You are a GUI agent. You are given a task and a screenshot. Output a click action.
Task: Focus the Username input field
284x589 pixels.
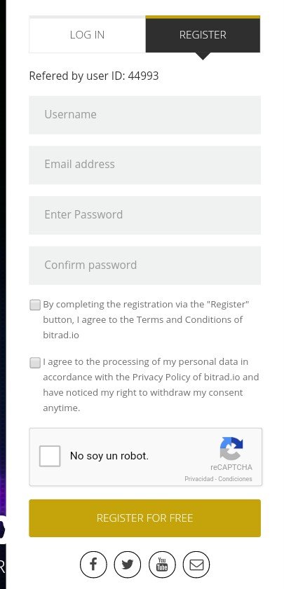click(x=145, y=115)
